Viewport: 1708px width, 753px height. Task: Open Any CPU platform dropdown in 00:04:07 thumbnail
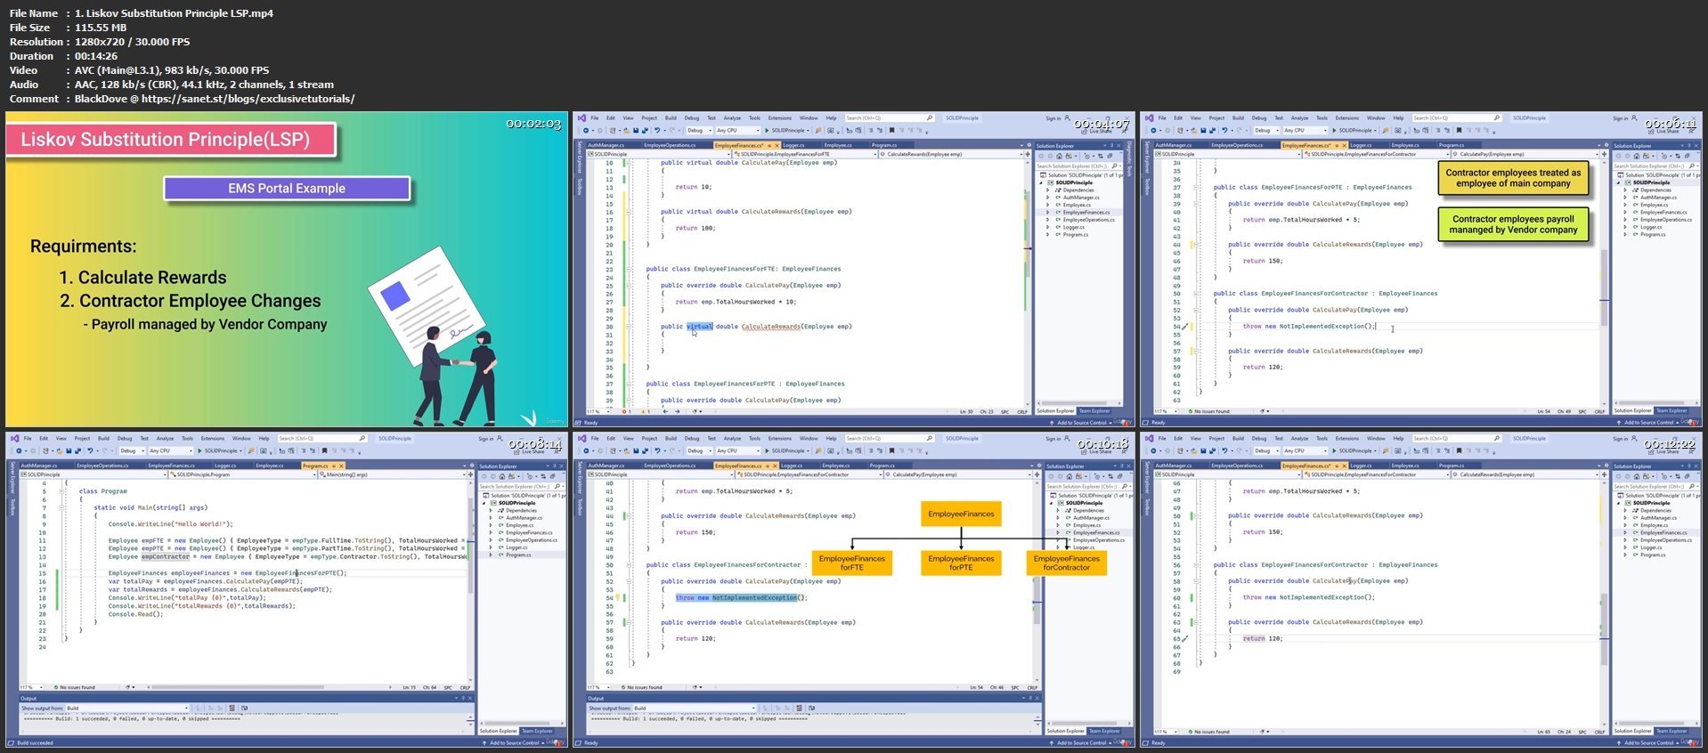click(x=738, y=130)
